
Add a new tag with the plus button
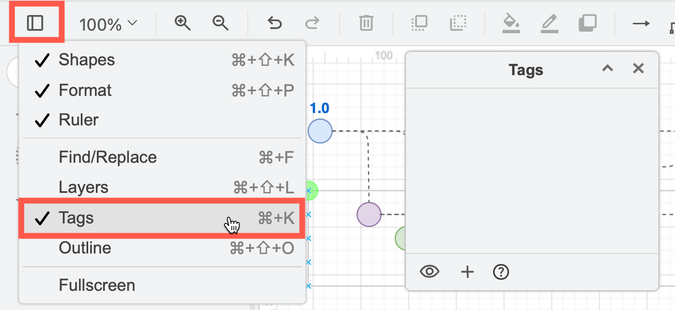pyautogui.click(x=467, y=272)
